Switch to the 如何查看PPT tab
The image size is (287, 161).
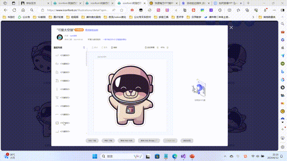(228, 3)
